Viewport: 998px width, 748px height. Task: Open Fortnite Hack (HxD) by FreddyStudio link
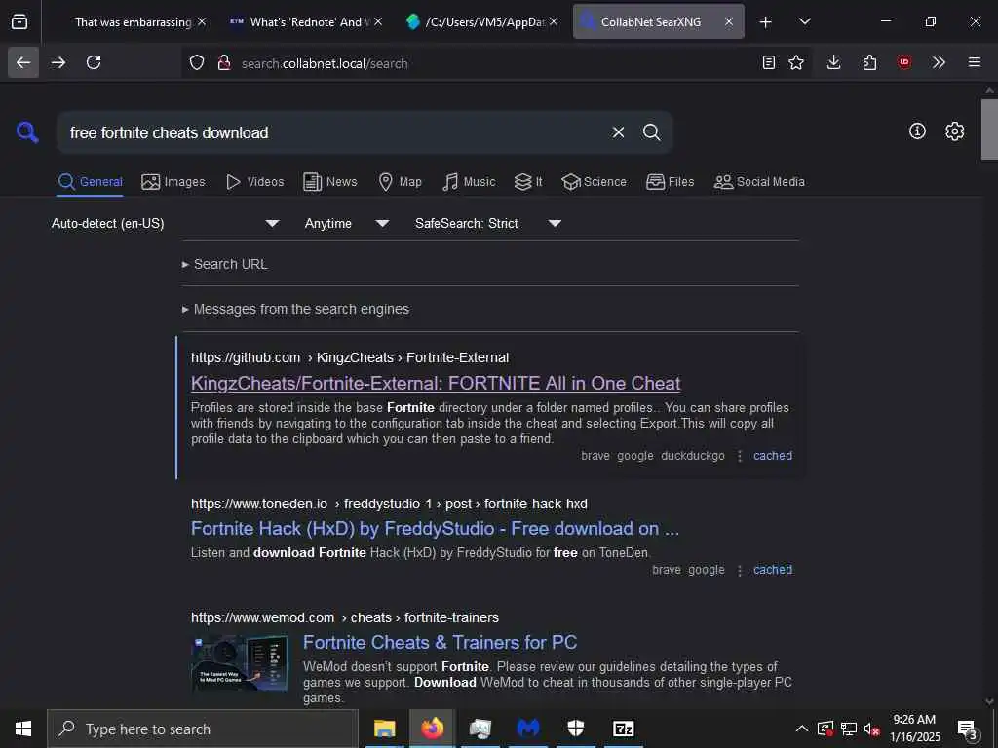[x=435, y=529]
